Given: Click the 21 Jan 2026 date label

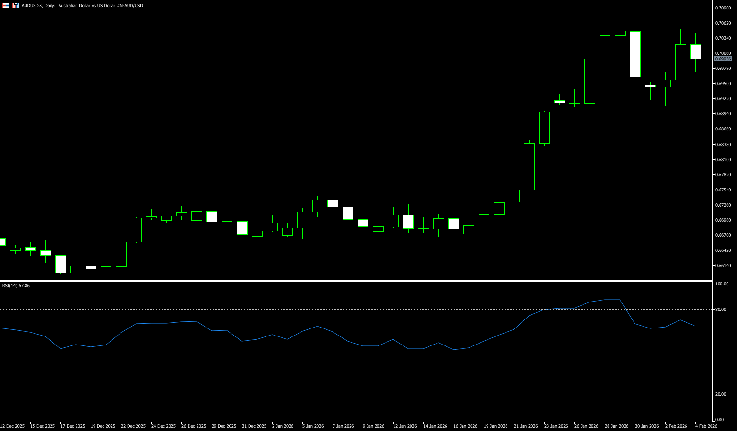Looking at the screenshot, I should pyautogui.click(x=526, y=426).
